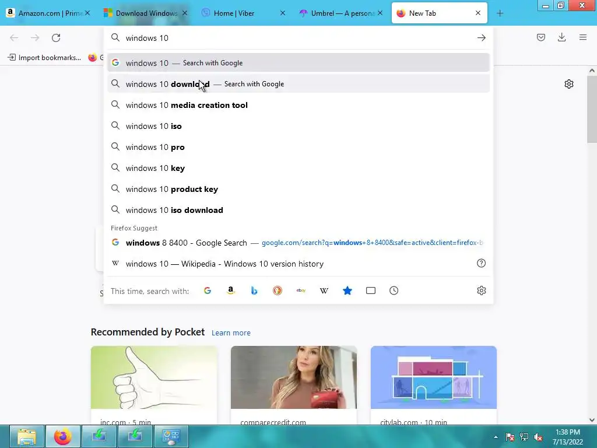Click muted volume tray icon
597x448 pixels.
click(538, 437)
